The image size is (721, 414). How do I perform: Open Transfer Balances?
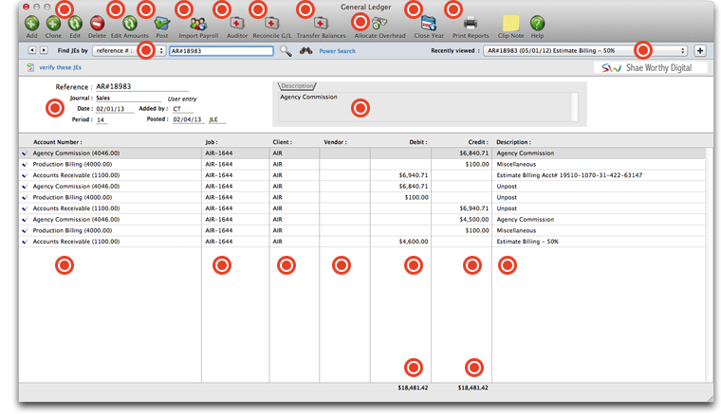pyautogui.click(x=321, y=24)
